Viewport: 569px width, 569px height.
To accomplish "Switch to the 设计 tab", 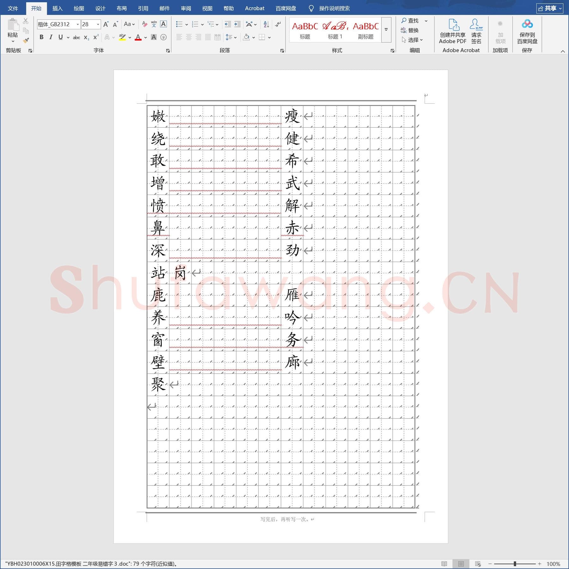I will tap(100, 8).
